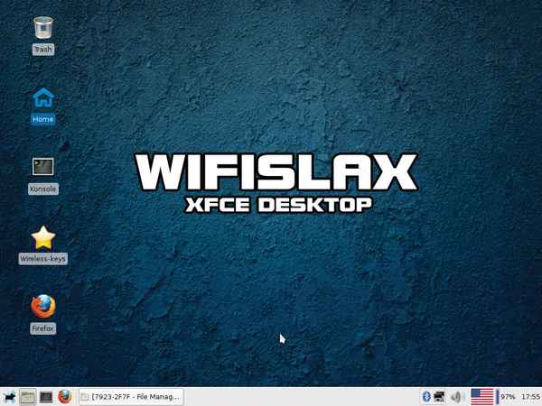This screenshot has width=542, height=406.
Task: Click the highlighted Home label
Action: (x=42, y=119)
